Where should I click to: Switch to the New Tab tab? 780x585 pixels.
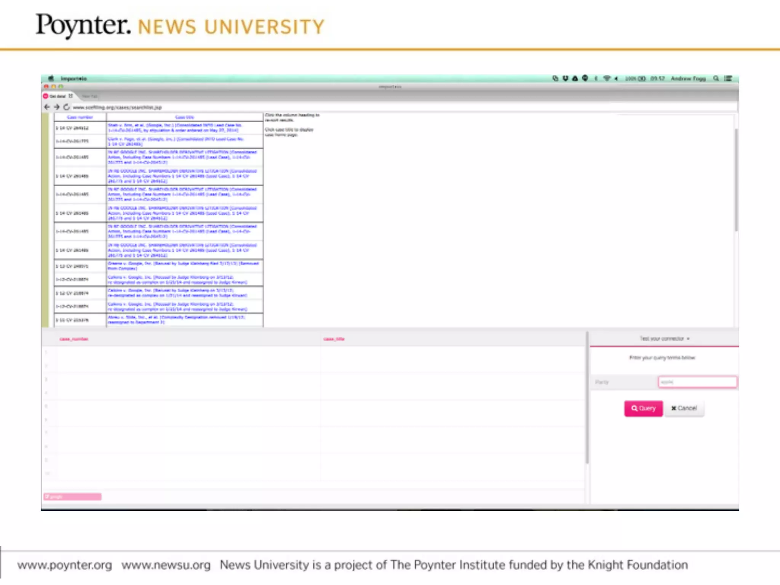click(90, 96)
